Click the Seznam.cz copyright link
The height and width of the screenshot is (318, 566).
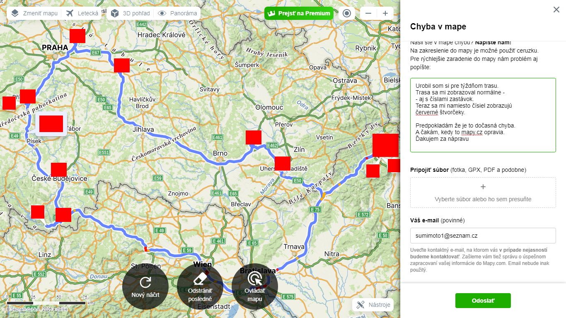[x=26, y=309]
